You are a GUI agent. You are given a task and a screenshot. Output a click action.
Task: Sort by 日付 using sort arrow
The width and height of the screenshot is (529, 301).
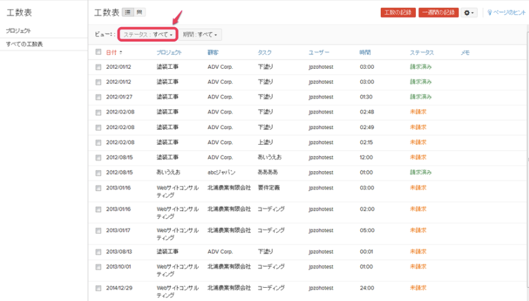[x=121, y=52]
